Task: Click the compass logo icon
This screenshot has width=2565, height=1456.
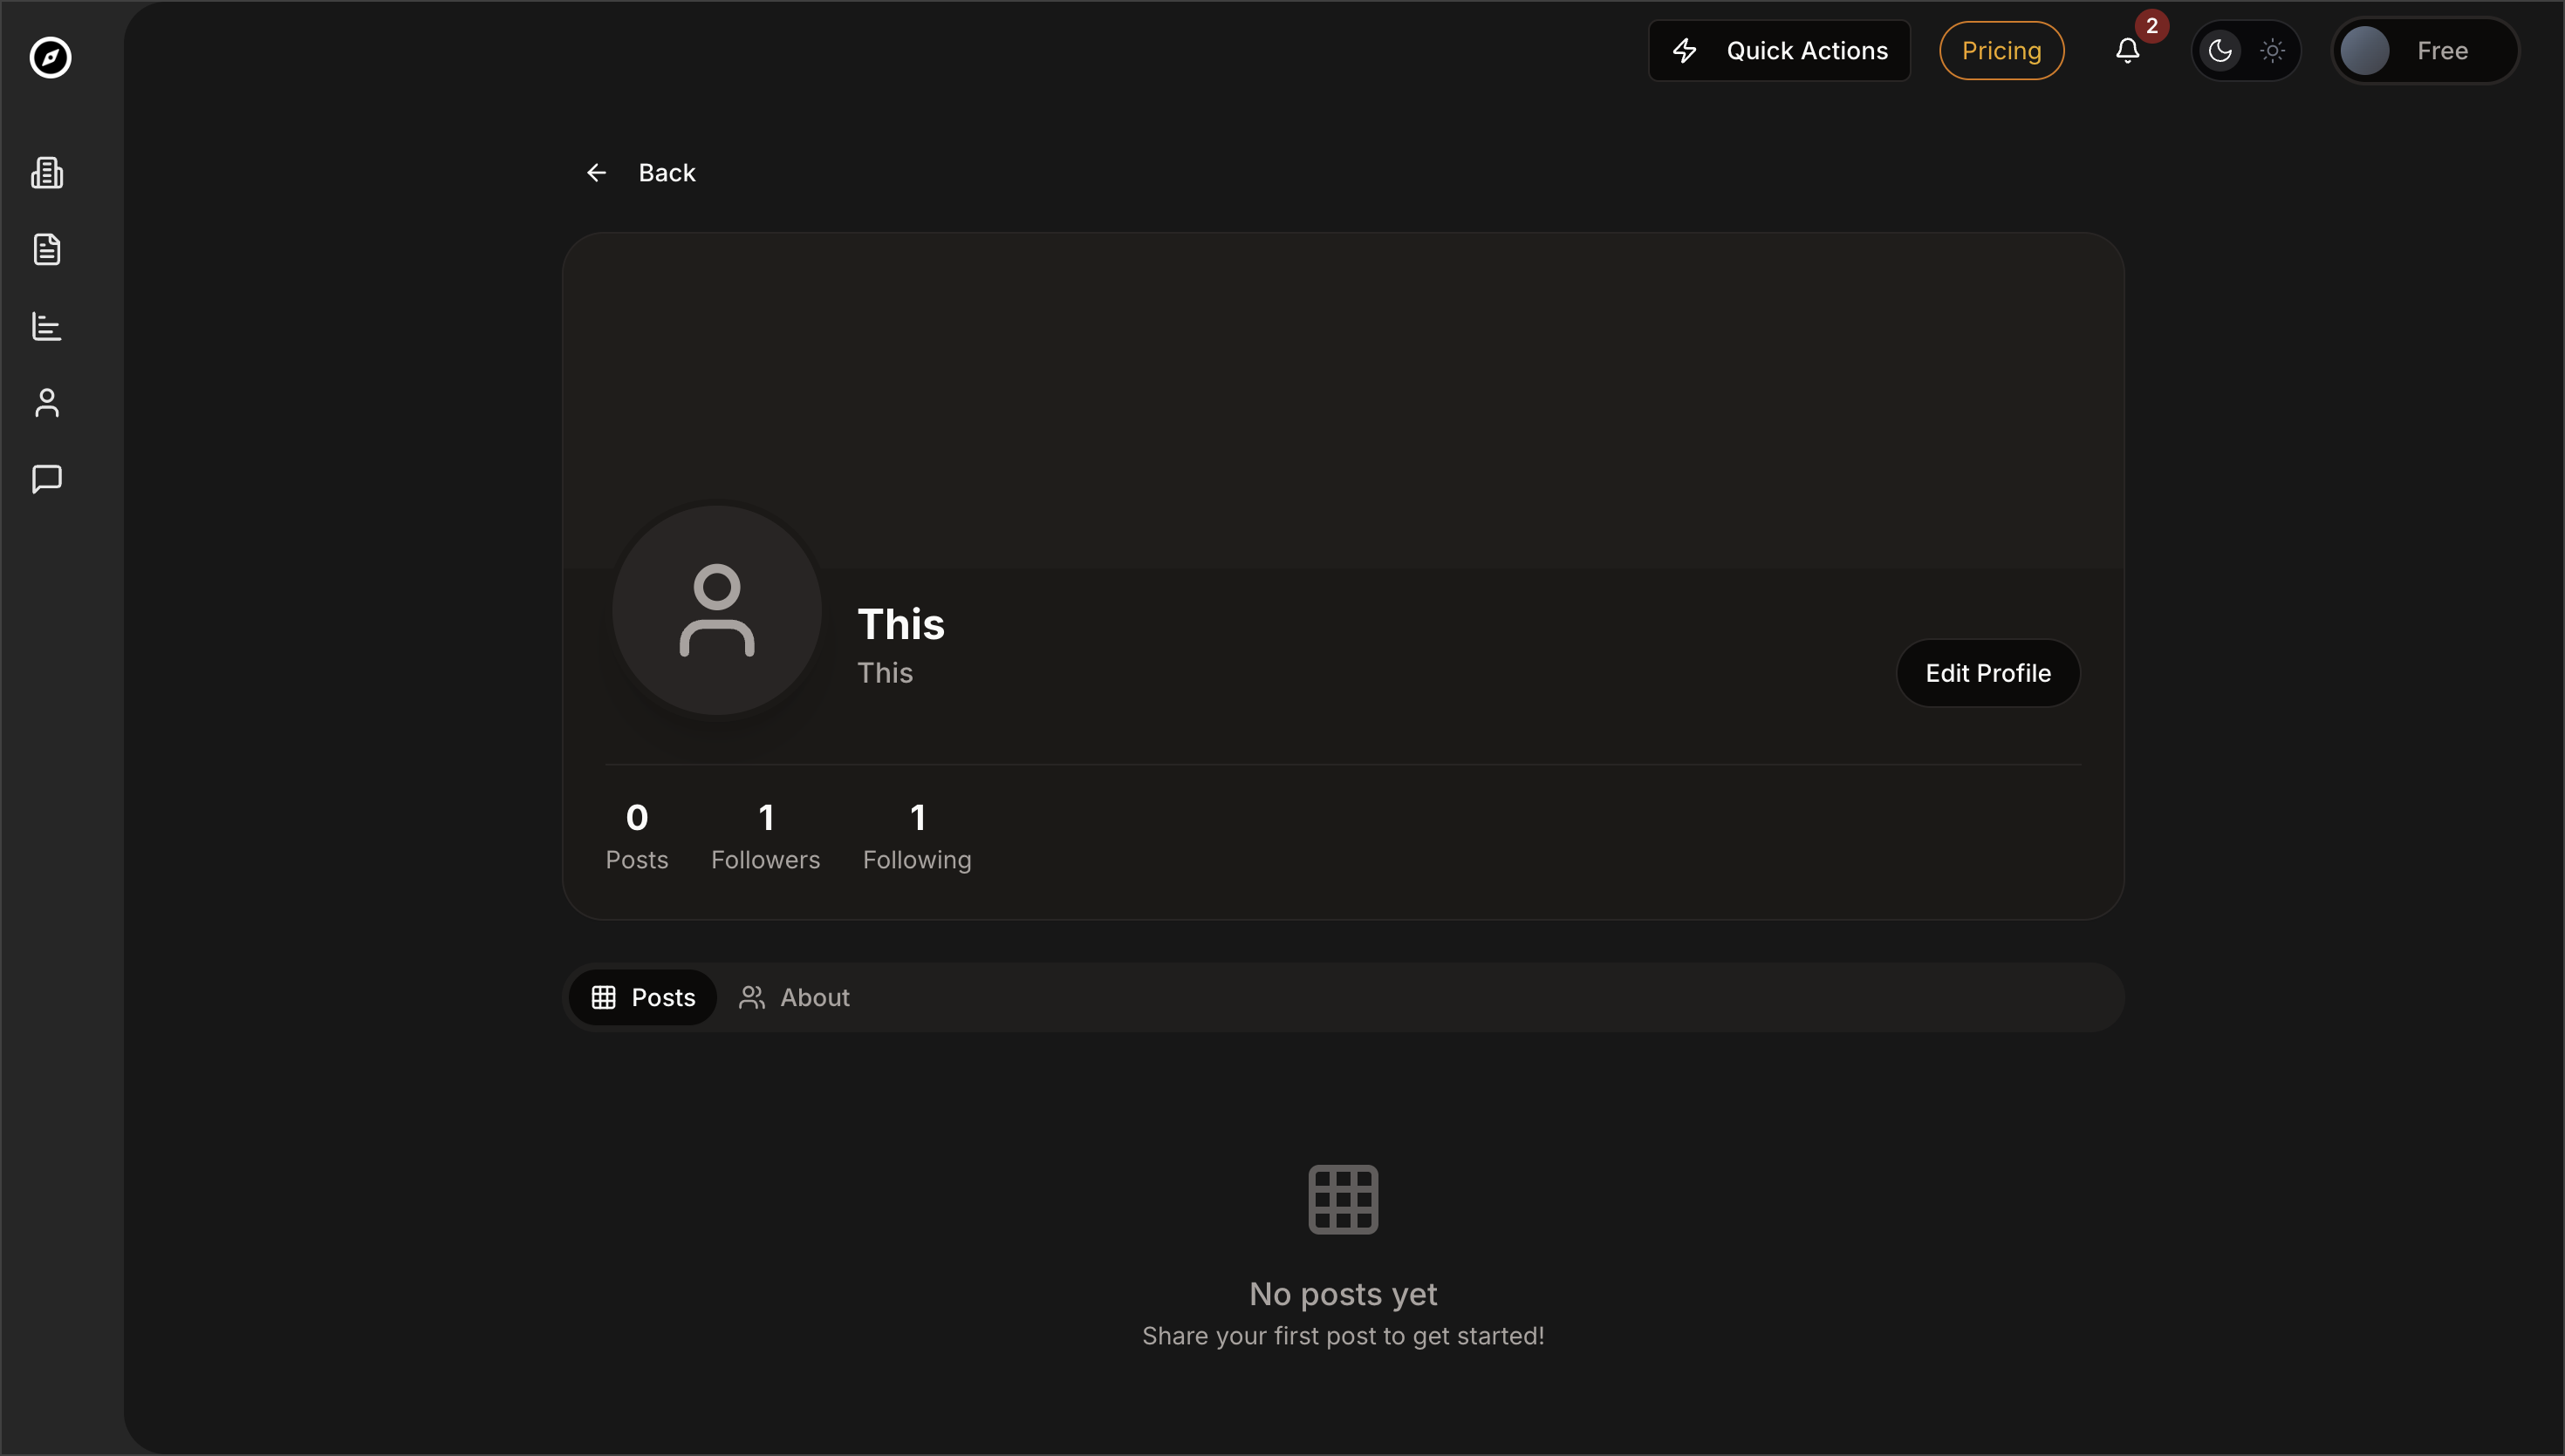Action: point(50,57)
